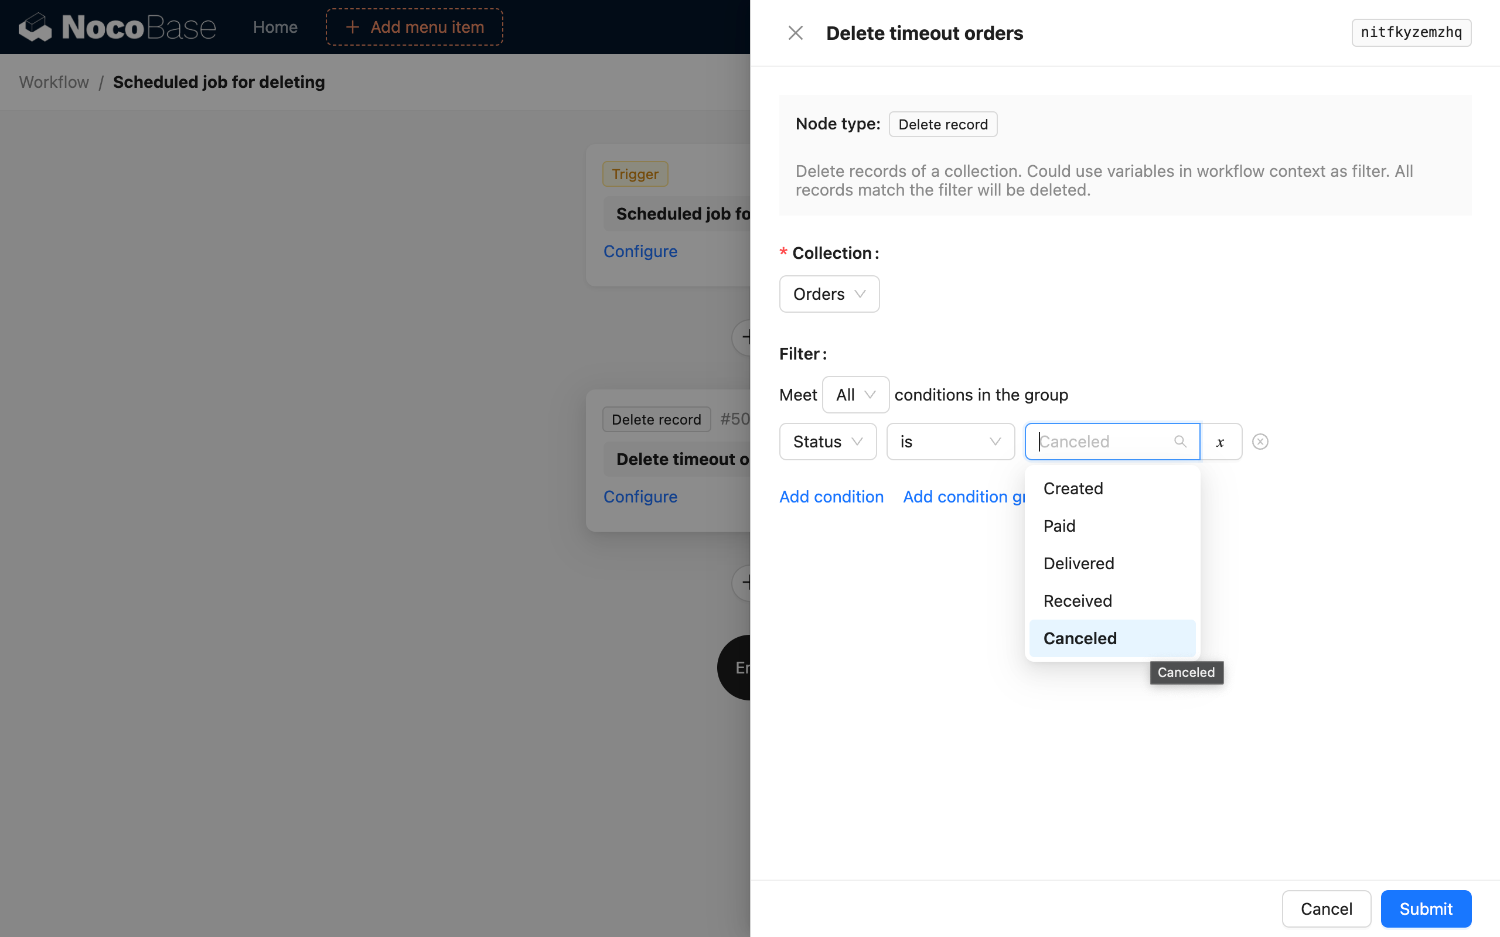Focus the Canceled value search input

pos(1100,442)
